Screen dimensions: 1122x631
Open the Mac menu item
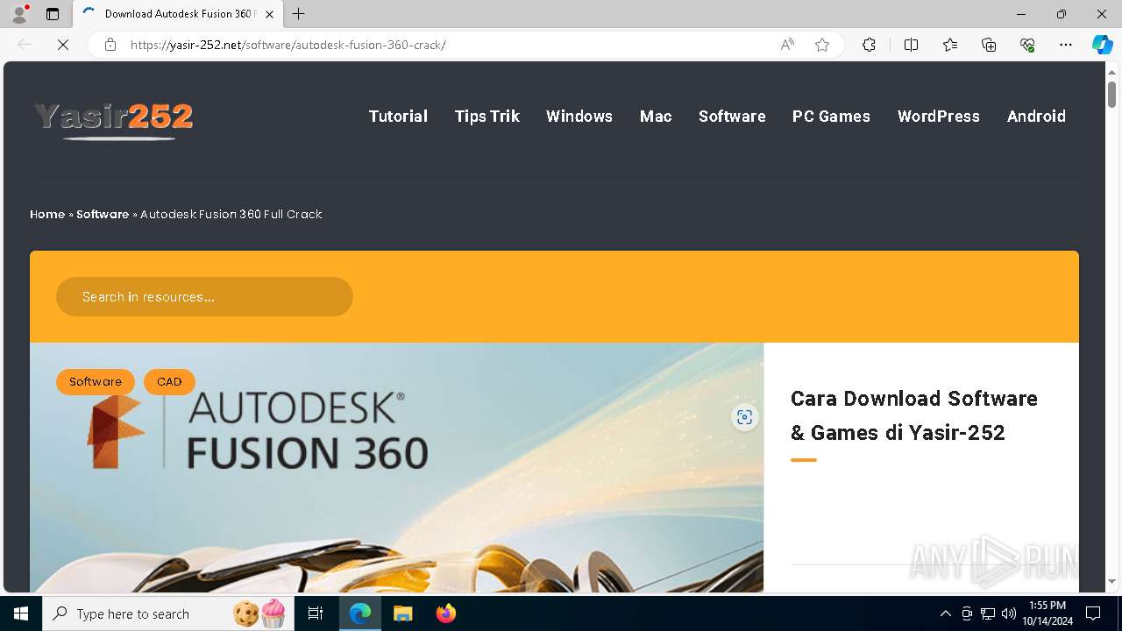click(x=656, y=117)
